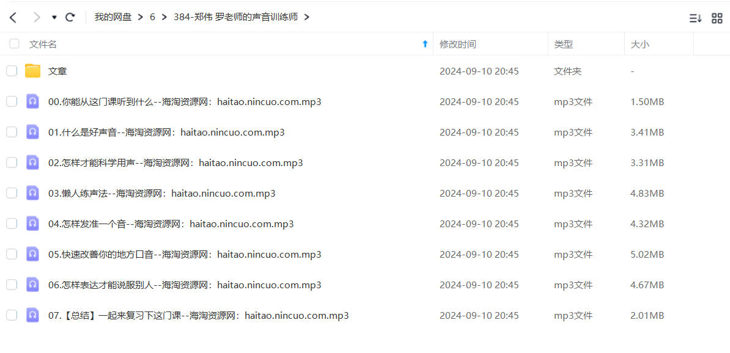Click audio icon of 06.怎样表达才能说服别人
730x353 pixels.
32,285
